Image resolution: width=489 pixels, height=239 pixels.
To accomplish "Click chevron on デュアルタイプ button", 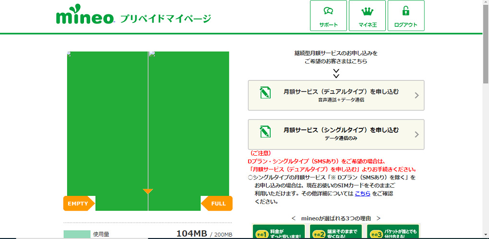I will point(417,95).
